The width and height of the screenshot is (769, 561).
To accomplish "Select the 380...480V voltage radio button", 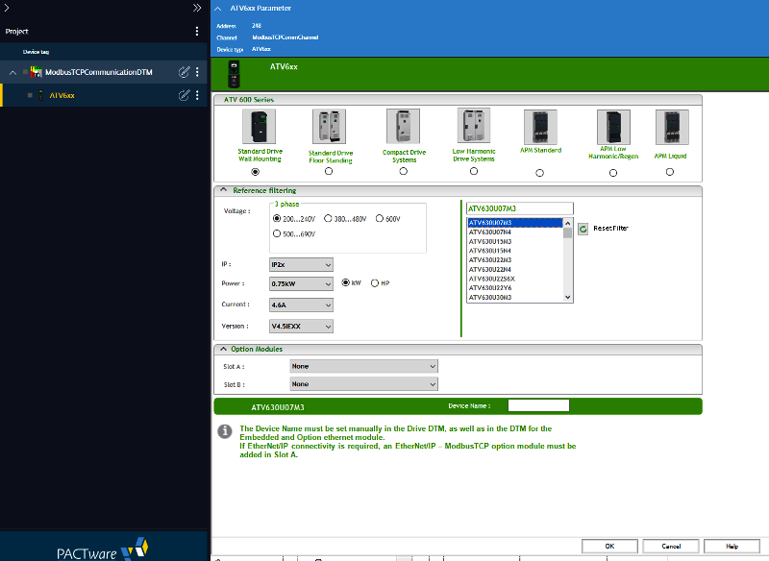I will [329, 218].
